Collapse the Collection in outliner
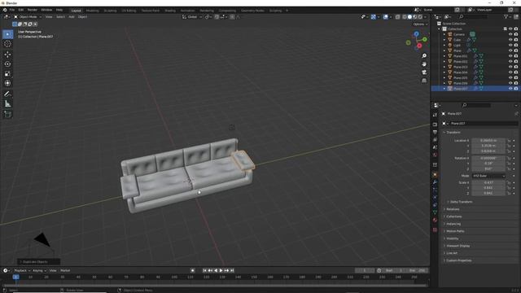Image resolution: width=521 pixels, height=293 pixels. (x=439, y=29)
